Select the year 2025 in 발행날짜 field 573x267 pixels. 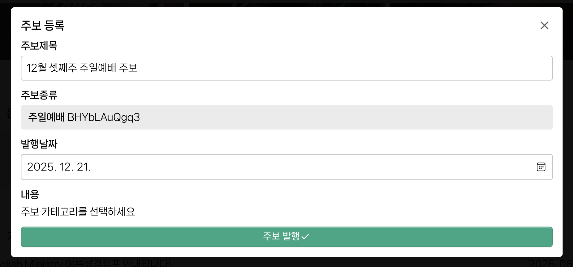(x=40, y=167)
